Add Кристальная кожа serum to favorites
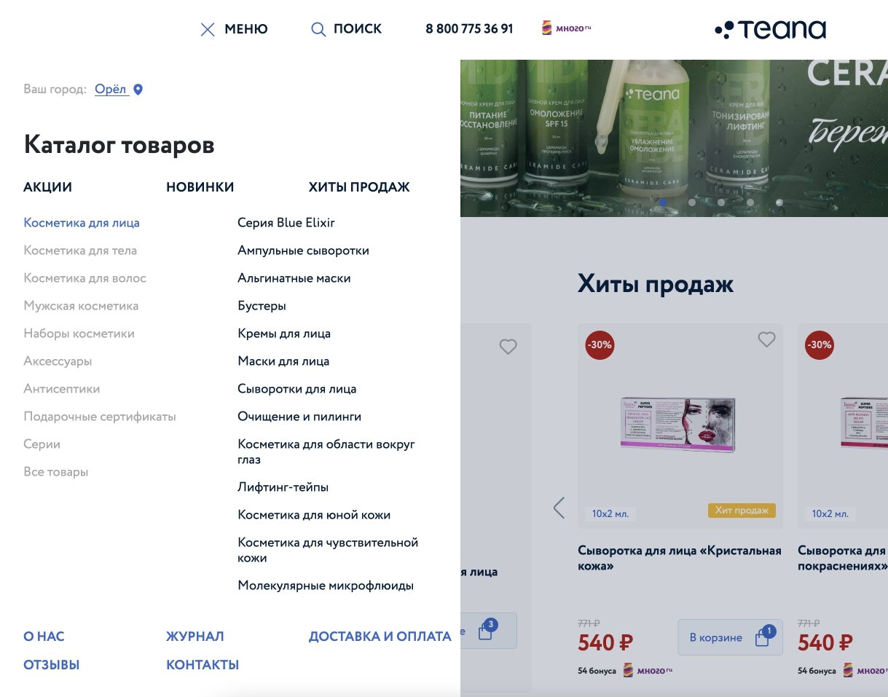 766,339
